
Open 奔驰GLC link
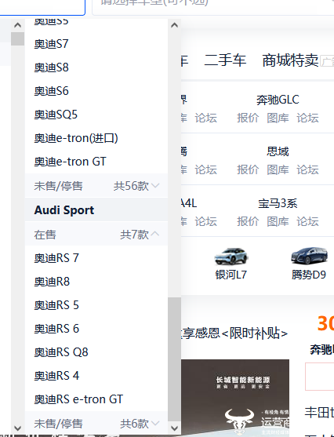coord(278,100)
